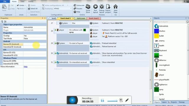Click Select All in ribbon
The image size is (189, 106).
pyautogui.click(x=33, y=9)
